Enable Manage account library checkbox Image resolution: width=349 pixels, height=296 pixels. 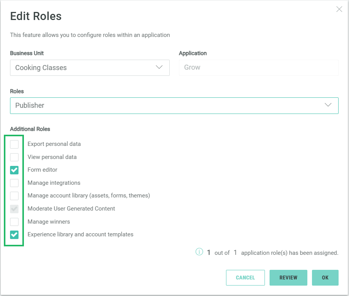tap(14, 196)
